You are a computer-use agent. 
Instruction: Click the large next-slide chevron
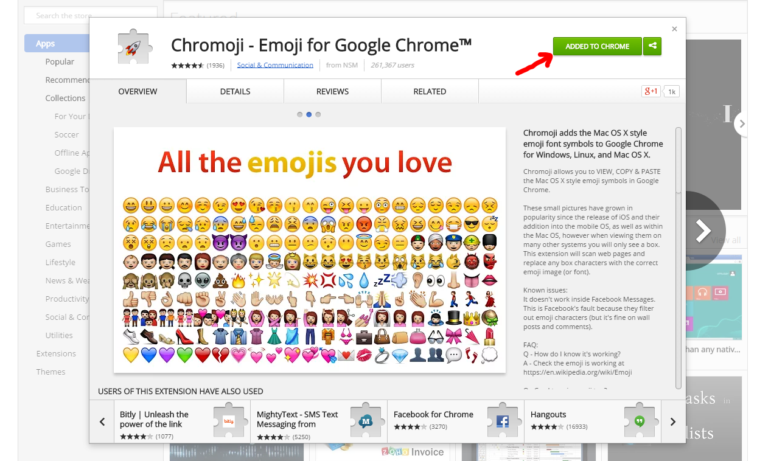[703, 230]
